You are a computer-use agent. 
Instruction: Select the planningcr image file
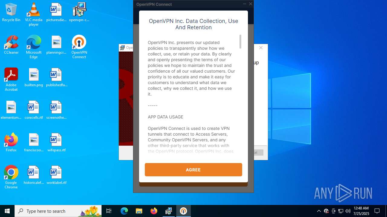click(x=56, y=45)
